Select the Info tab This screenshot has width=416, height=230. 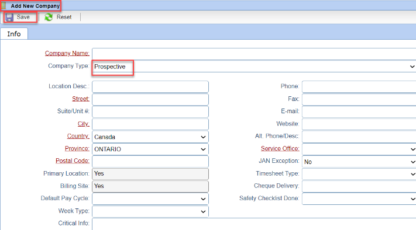pos(14,34)
